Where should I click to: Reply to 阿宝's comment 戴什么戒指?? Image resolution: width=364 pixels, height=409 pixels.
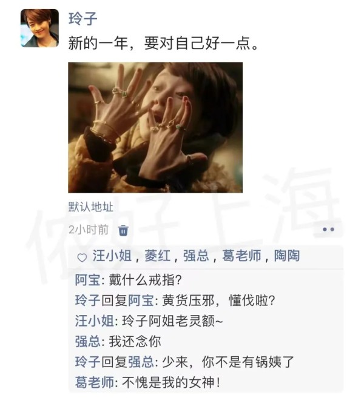pyautogui.click(x=145, y=280)
